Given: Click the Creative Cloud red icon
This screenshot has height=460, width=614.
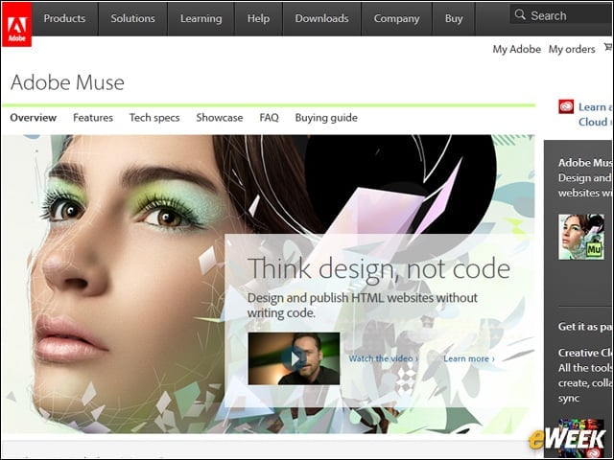Looking at the screenshot, I should point(566,106).
